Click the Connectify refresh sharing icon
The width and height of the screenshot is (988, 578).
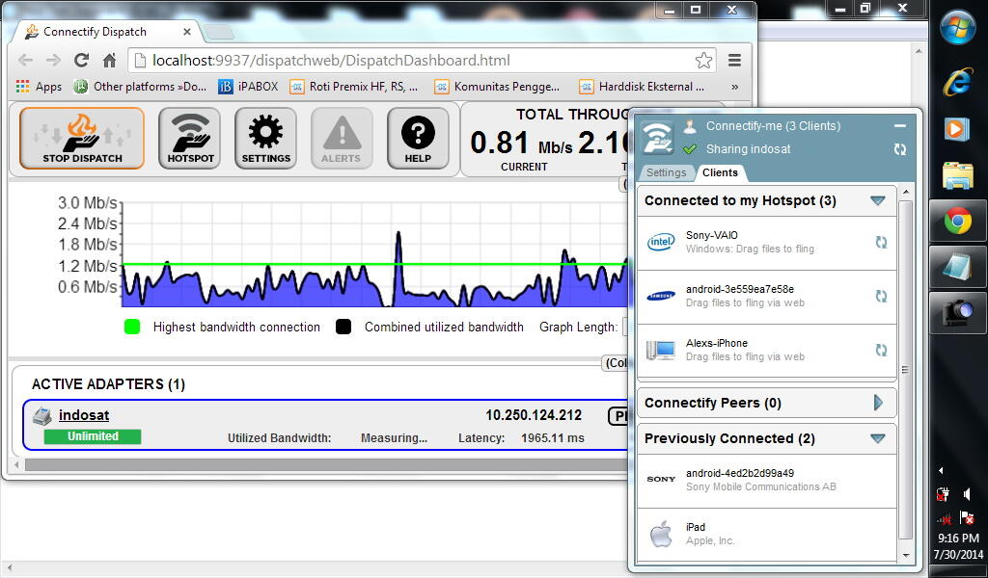900,149
